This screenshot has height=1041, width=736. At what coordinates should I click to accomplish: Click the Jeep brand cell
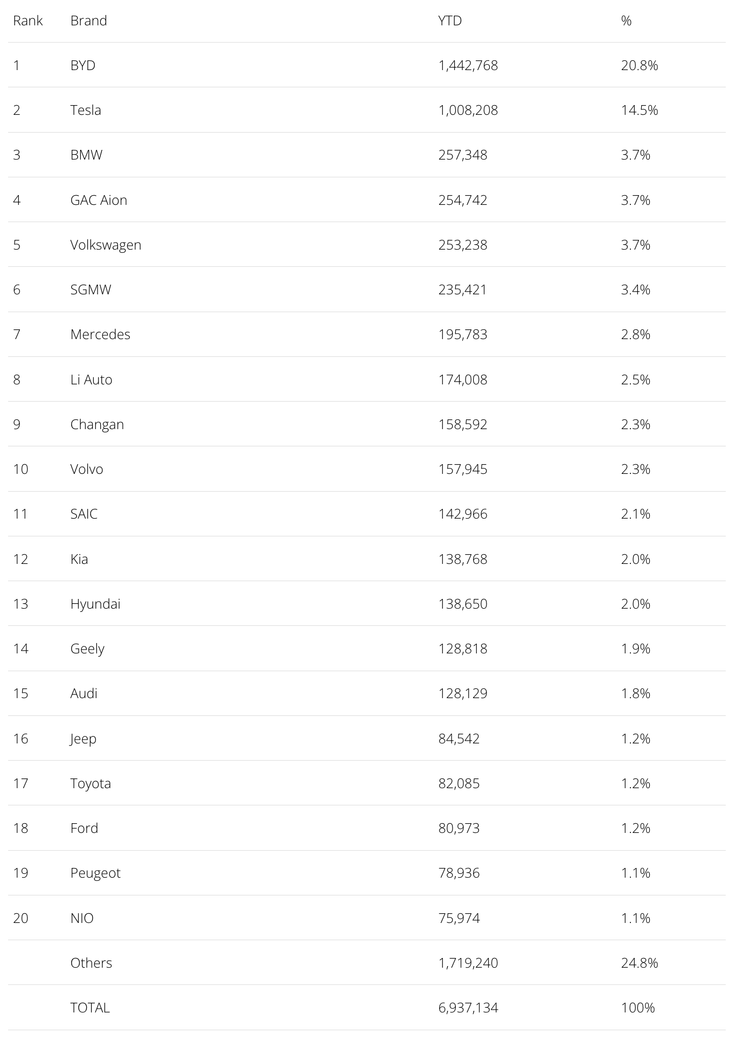84,739
